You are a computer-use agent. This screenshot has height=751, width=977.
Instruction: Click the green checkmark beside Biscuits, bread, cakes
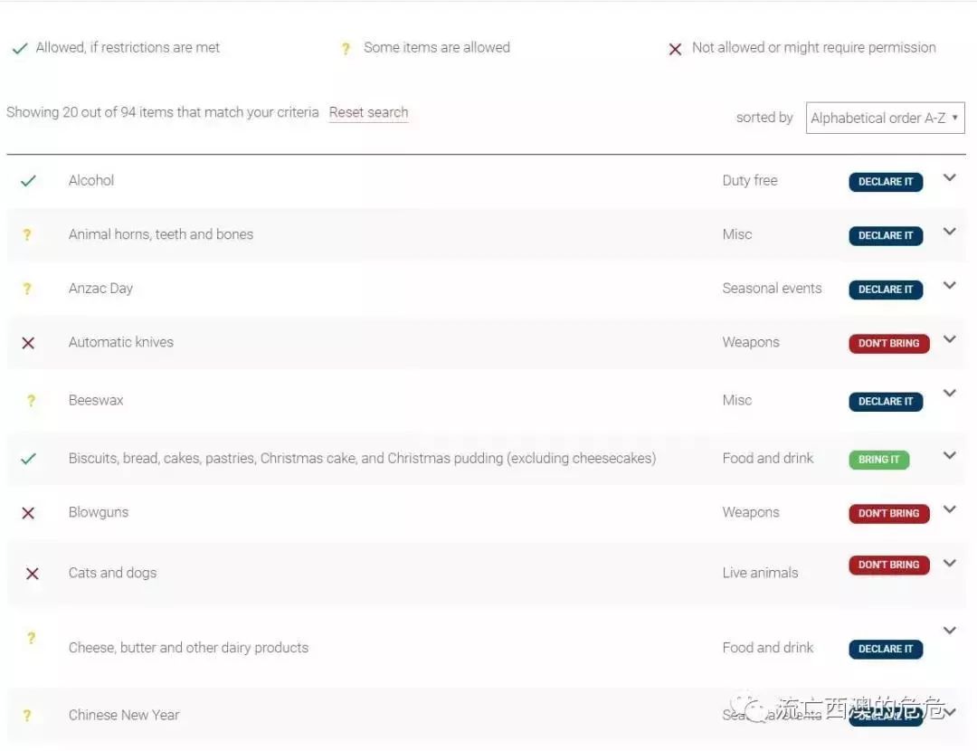(28, 460)
